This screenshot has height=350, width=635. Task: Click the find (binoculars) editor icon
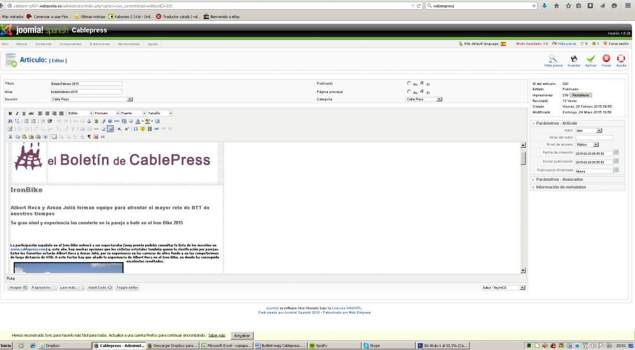coord(10,121)
